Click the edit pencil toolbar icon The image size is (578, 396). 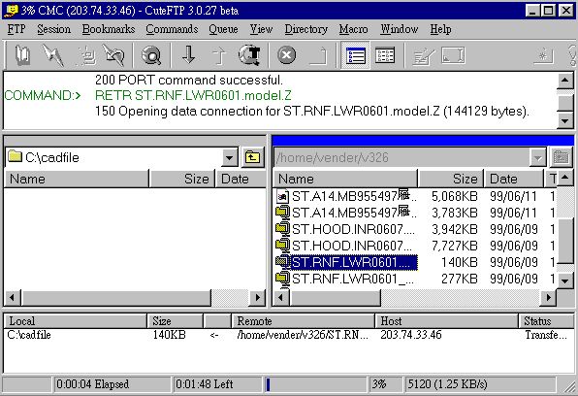click(x=423, y=56)
